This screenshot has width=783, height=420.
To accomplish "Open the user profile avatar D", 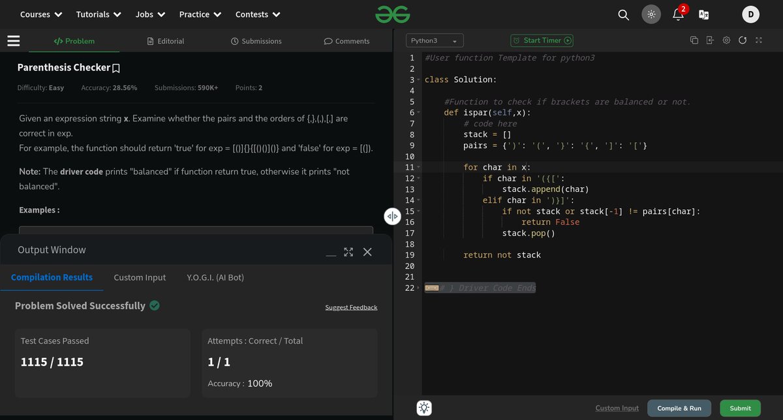I will (x=750, y=14).
